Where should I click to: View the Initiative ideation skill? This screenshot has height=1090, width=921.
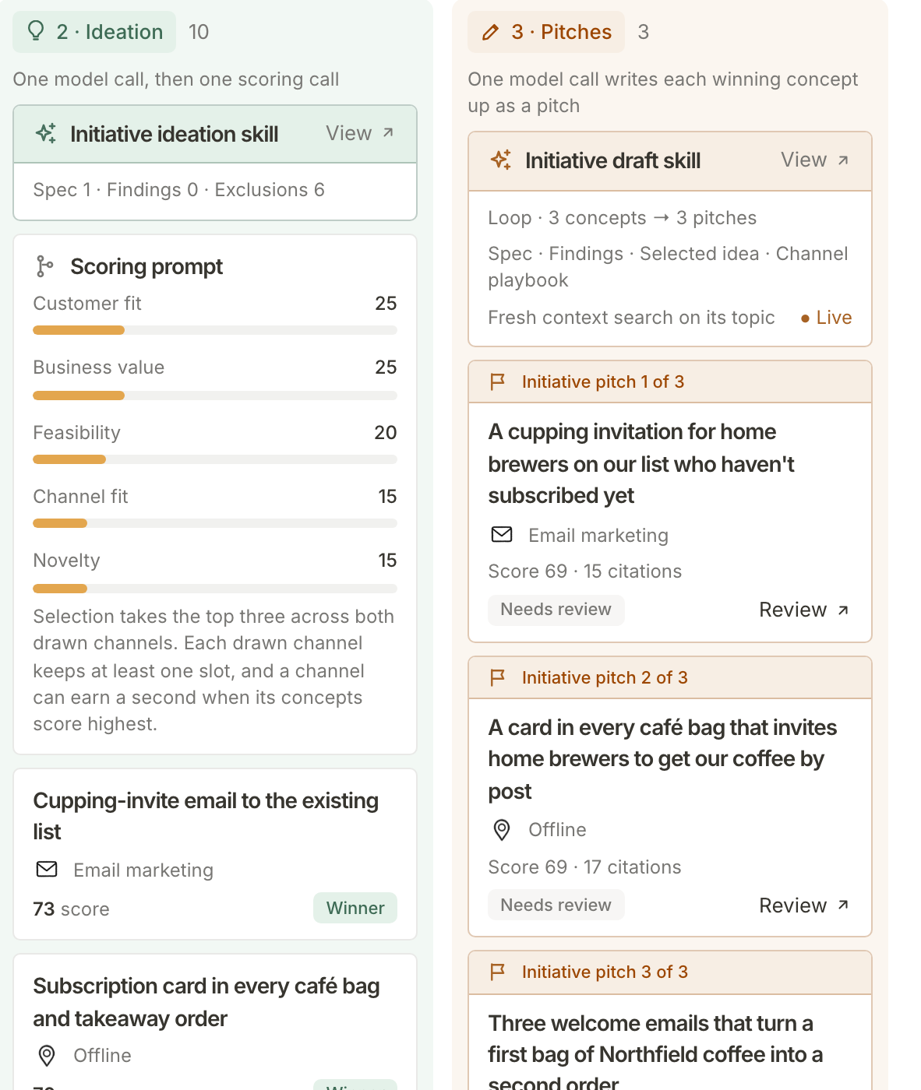(x=360, y=133)
